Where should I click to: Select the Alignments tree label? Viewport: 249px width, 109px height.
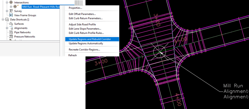click(21, 28)
